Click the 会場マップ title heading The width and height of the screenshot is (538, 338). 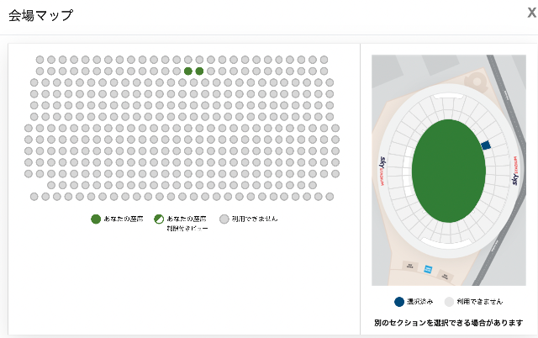41,15
